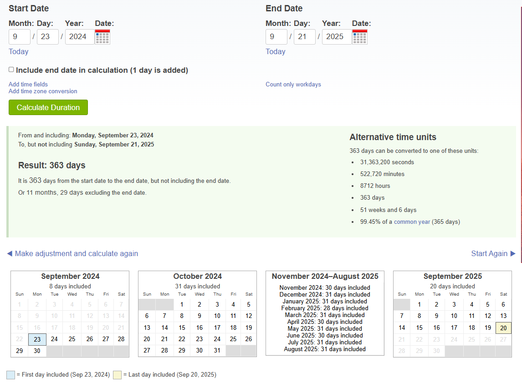Viewport: 522px width, 383px height.
Task: Click the left arrow before Make adjustment
Action: tap(10, 254)
